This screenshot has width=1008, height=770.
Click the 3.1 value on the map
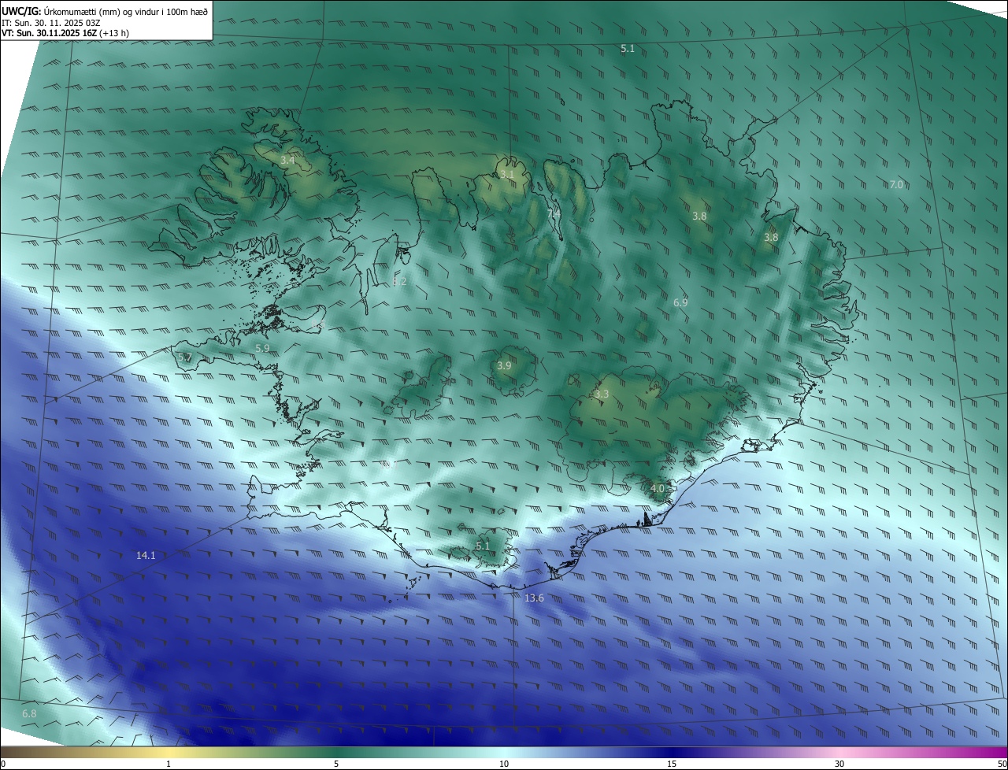coord(507,174)
